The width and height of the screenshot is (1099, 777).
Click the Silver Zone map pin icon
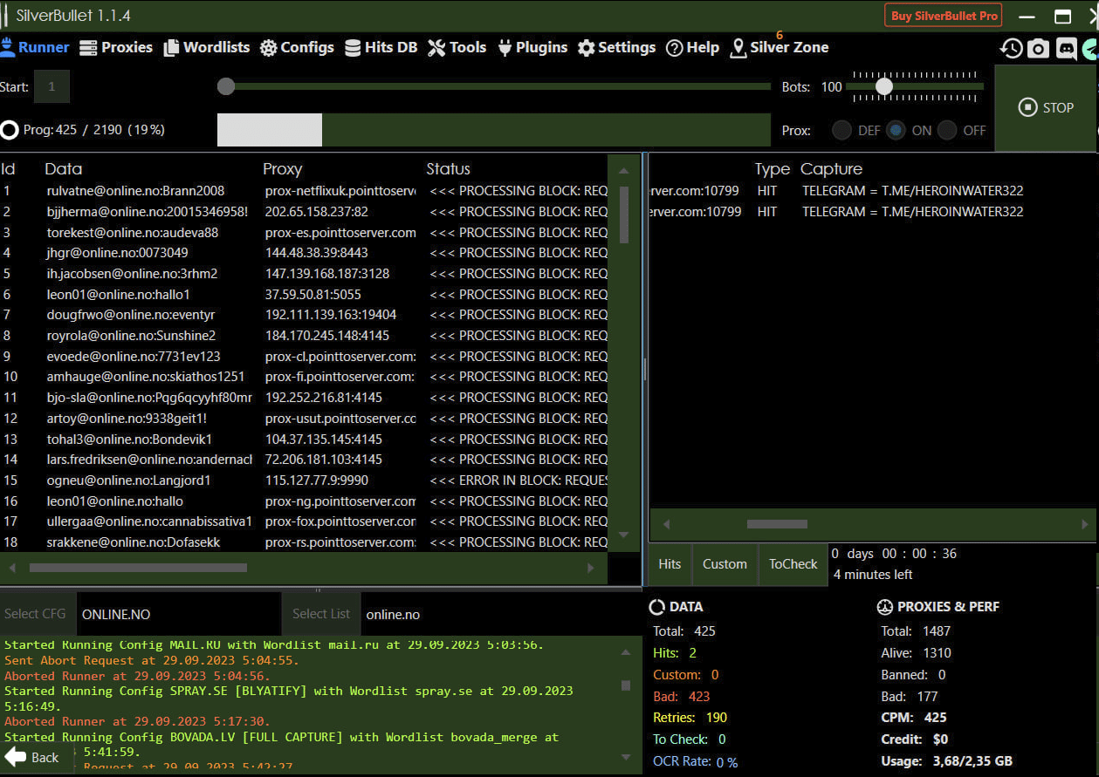pyautogui.click(x=738, y=48)
